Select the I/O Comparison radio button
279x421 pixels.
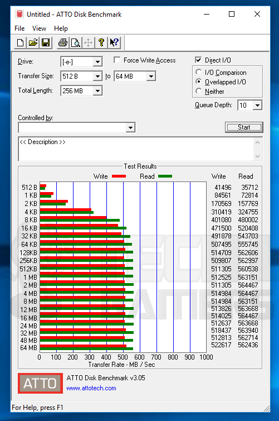pyautogui.click(x=198, y=72)
